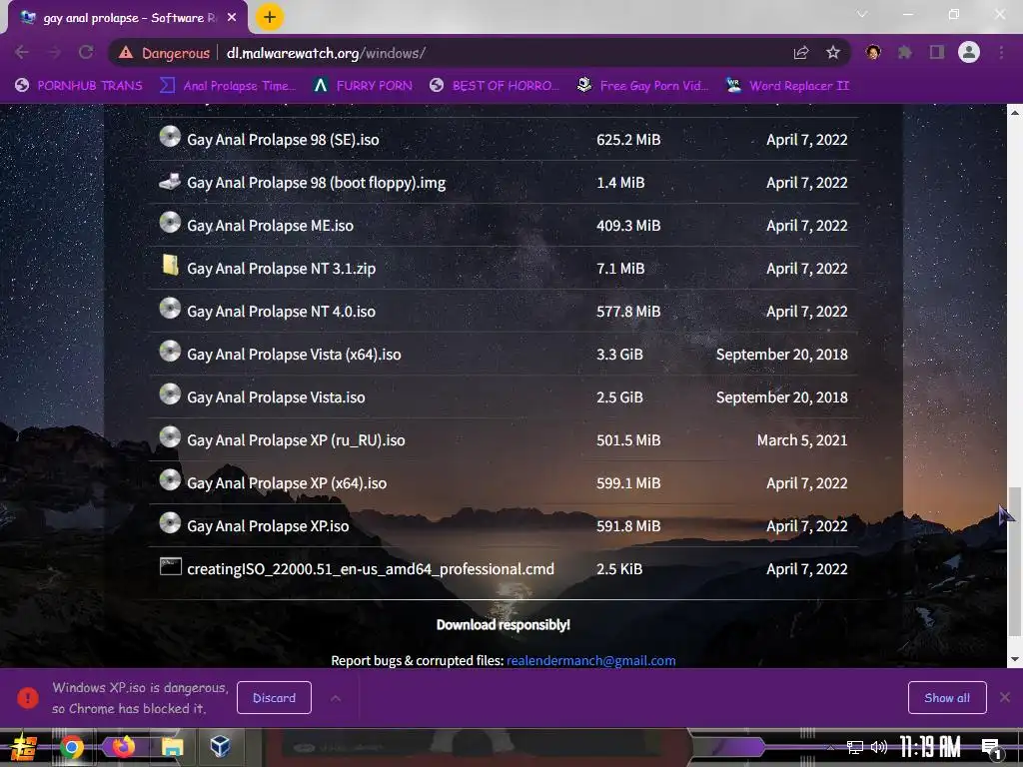
Task: Click the '625.2 MiB' size value
Action: pos(628,140)
